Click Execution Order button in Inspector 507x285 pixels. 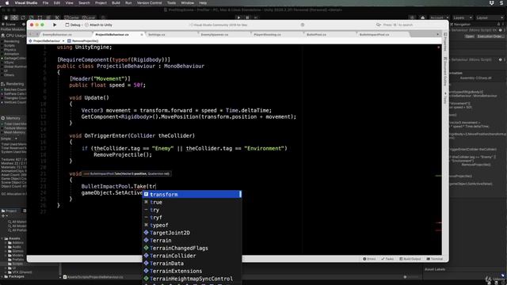[x=490, y=36]
